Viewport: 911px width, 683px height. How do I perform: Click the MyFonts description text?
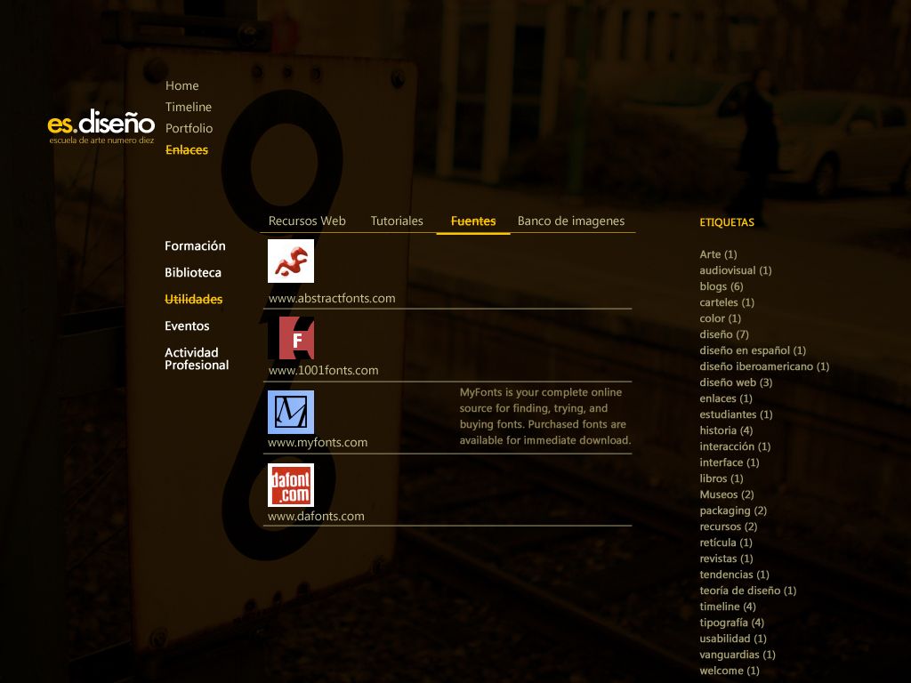(x=545, y=416)
